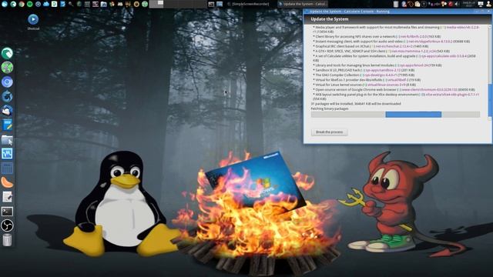
Task: Open the system monitor graph icon in dock
Action: click(x=7, y=154)
